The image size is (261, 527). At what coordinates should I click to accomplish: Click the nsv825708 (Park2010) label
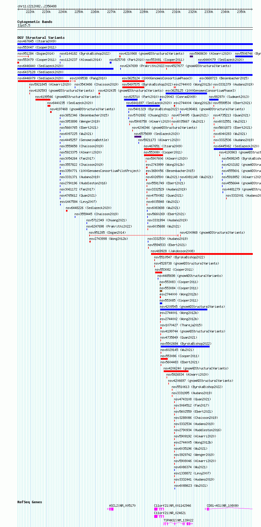pos(127,60)
